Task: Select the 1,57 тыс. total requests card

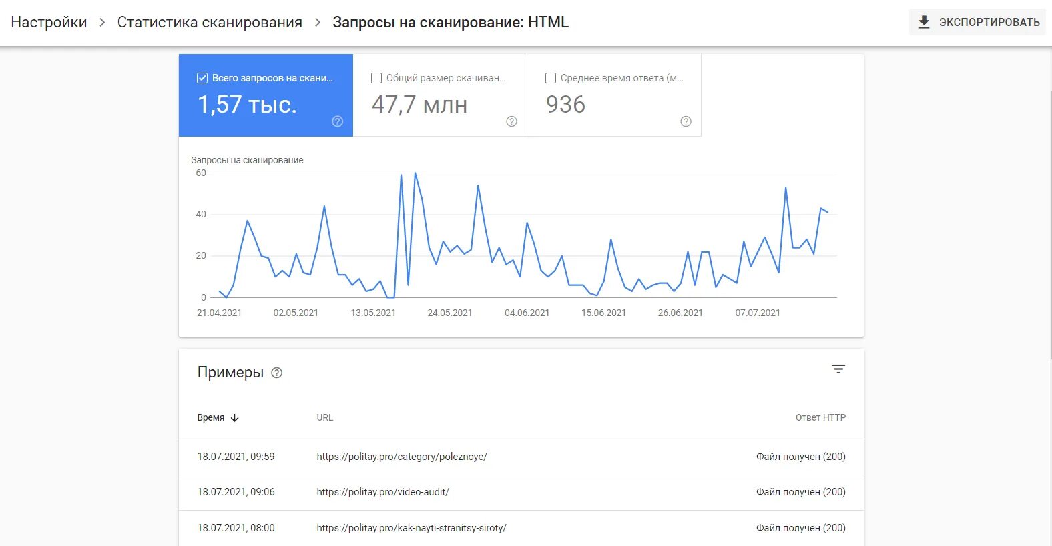Action: [x=266, y=95]
